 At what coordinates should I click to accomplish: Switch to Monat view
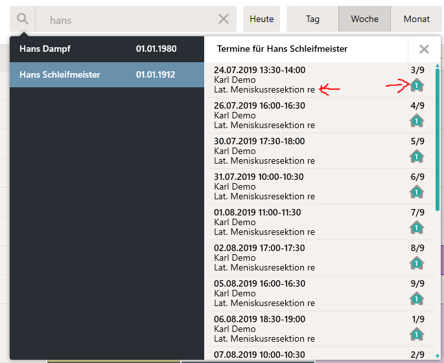[417, 19]
